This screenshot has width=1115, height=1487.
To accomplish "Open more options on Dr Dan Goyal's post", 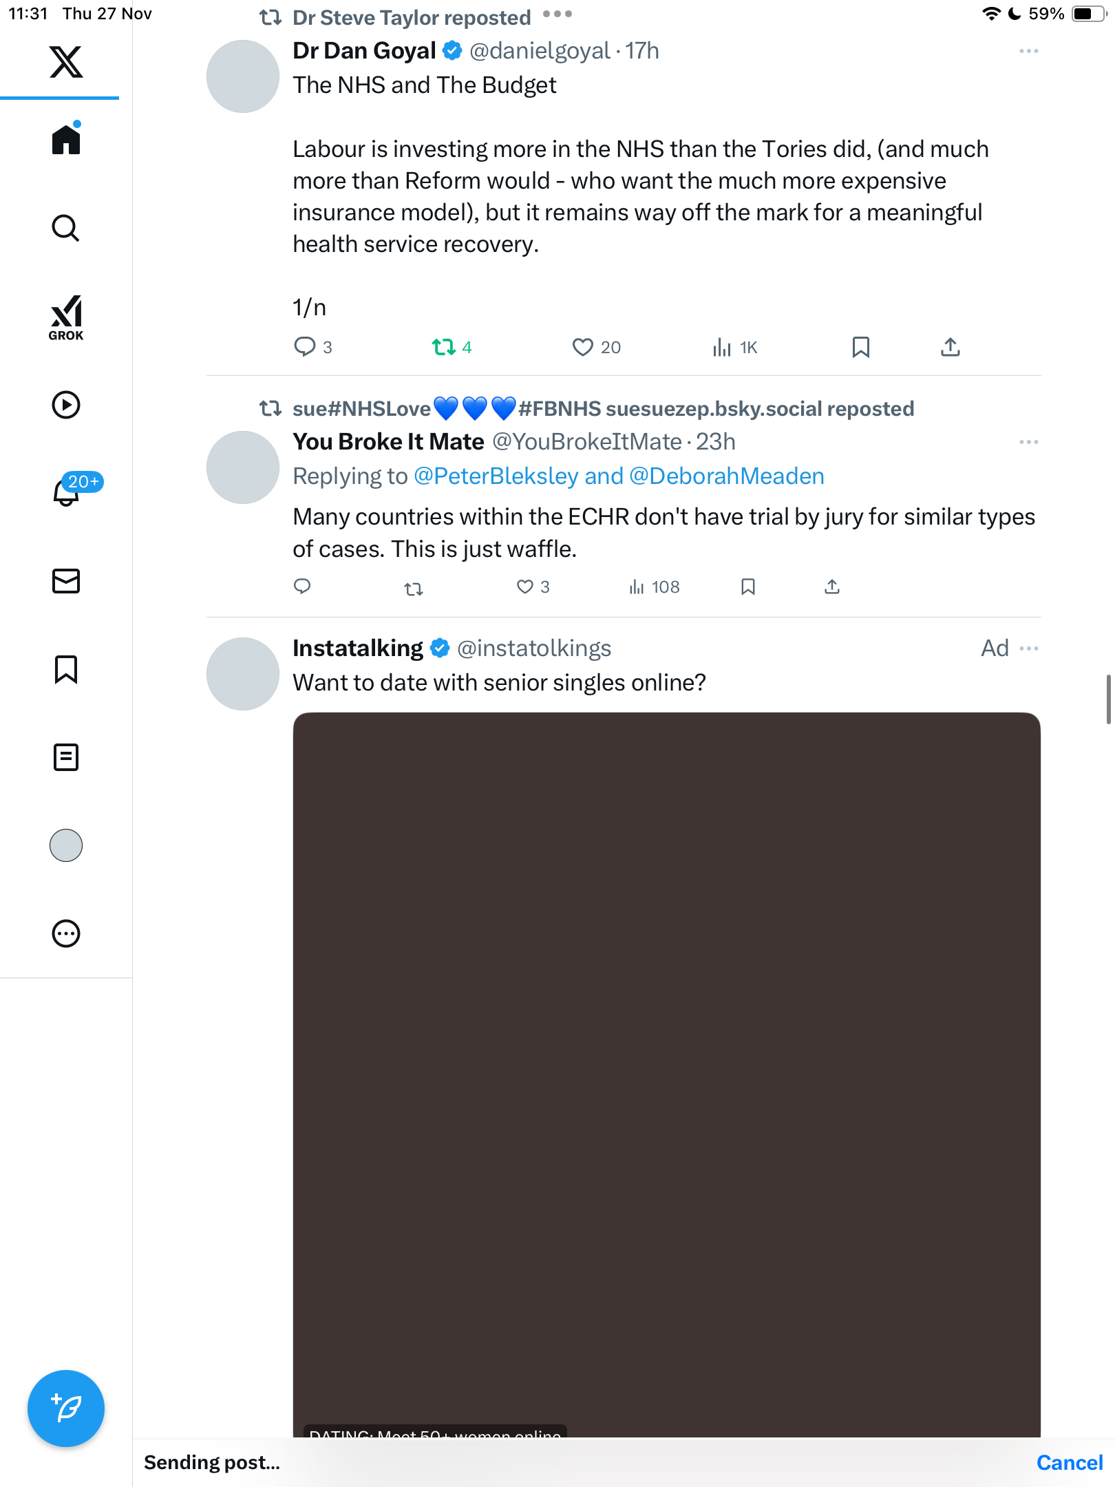I will 1028,51.
